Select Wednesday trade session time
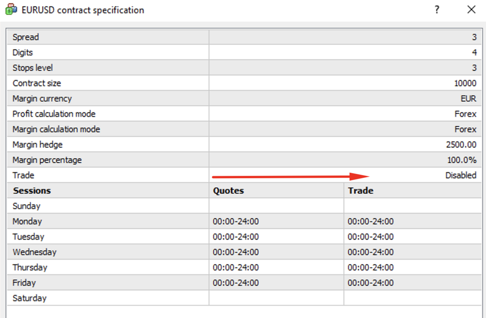Viewport: 486px width, 318px height. click(370, 252)
